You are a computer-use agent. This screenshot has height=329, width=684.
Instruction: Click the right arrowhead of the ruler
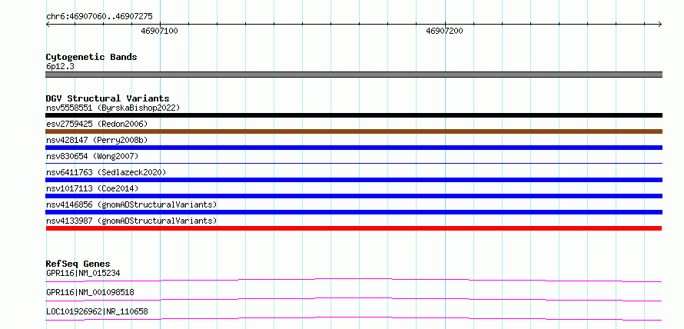(x=660, y=24)
